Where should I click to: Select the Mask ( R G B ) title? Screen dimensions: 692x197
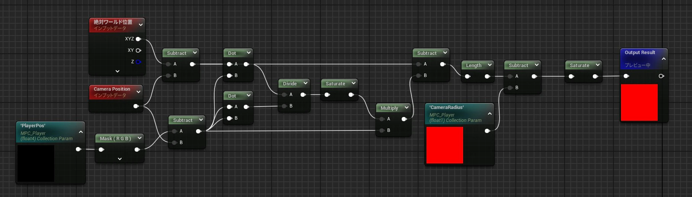pos(115,138)
